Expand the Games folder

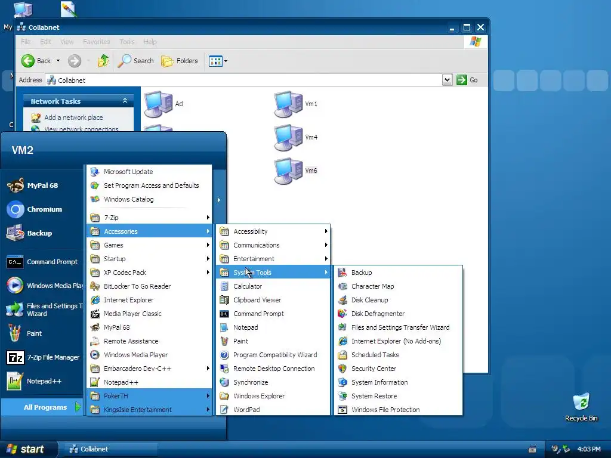coord(149,245)
